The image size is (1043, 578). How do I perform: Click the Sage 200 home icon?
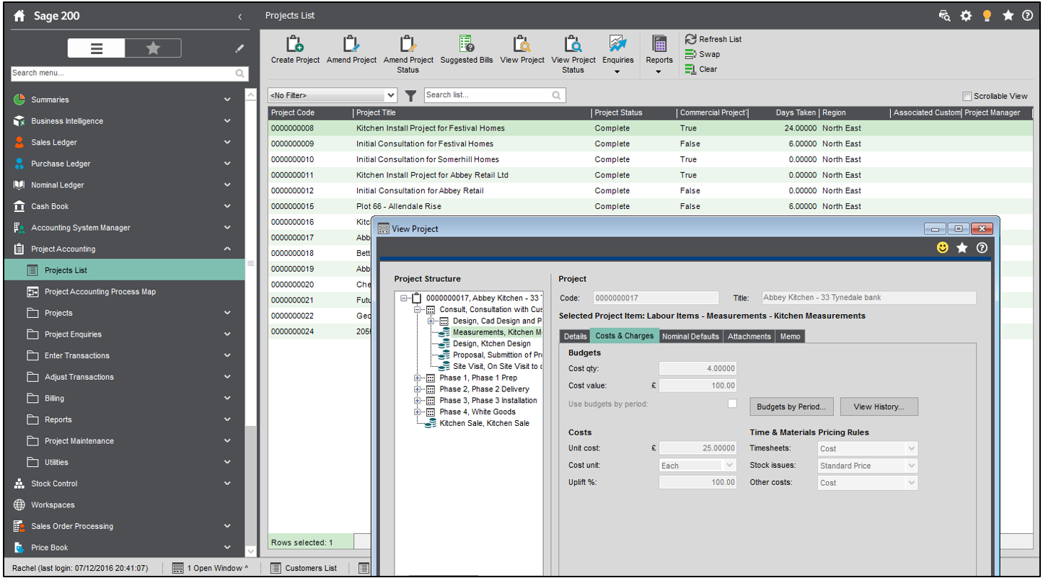[19, 15]
